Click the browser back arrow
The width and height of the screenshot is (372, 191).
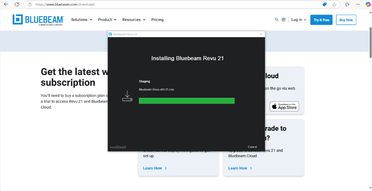tap(6, 4)
